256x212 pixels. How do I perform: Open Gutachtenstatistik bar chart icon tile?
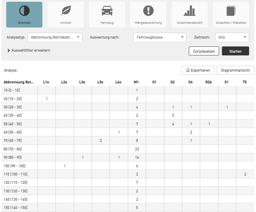(190, 14)
